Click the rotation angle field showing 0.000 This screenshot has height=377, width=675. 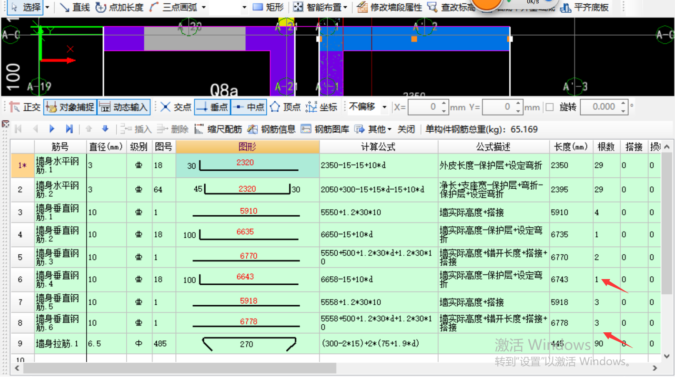point(600,107)
